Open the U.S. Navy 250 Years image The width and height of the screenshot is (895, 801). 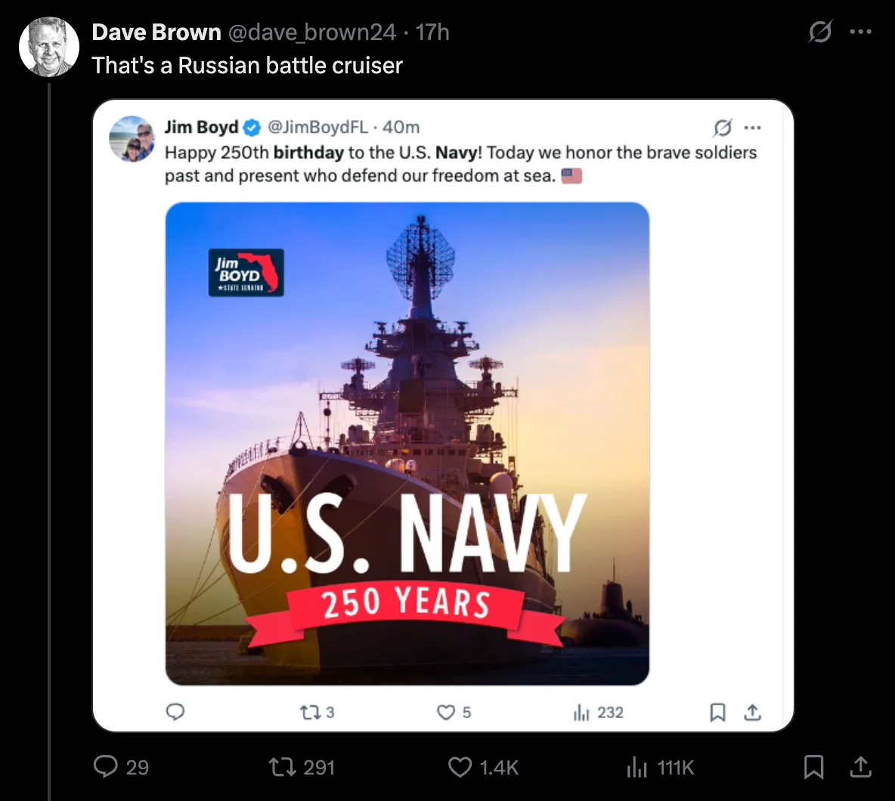(x=407, y=444)
